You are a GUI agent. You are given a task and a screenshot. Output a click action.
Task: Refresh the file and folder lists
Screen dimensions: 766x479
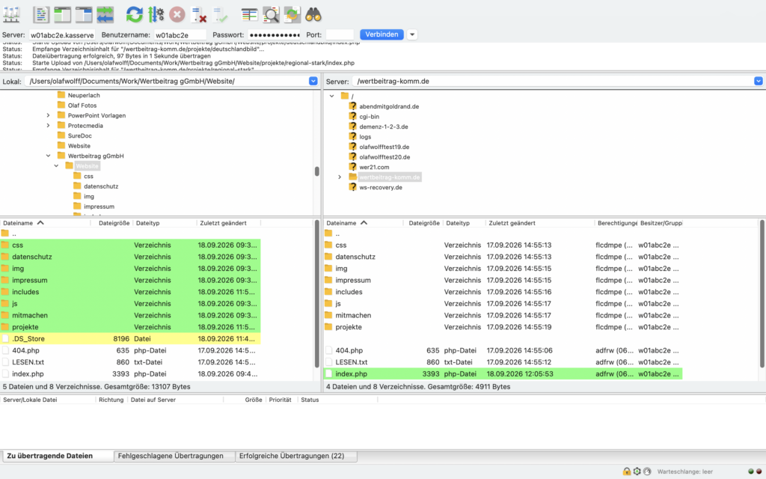coord(135,15)
